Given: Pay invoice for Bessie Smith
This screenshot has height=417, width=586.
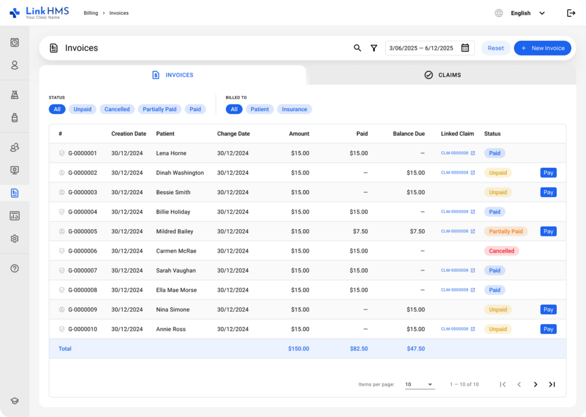Looking at the screenshot, I should click(548, 192).
